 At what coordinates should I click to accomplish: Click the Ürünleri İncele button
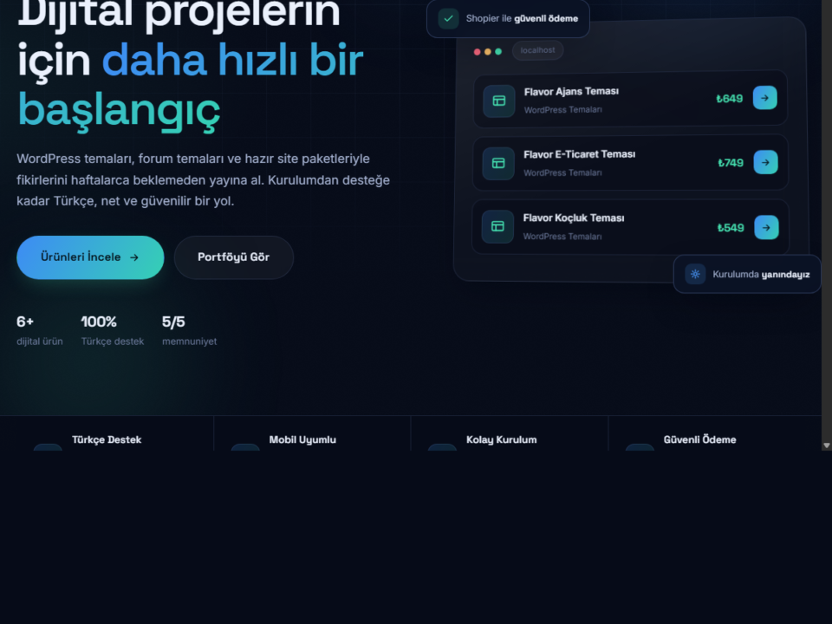90,257
